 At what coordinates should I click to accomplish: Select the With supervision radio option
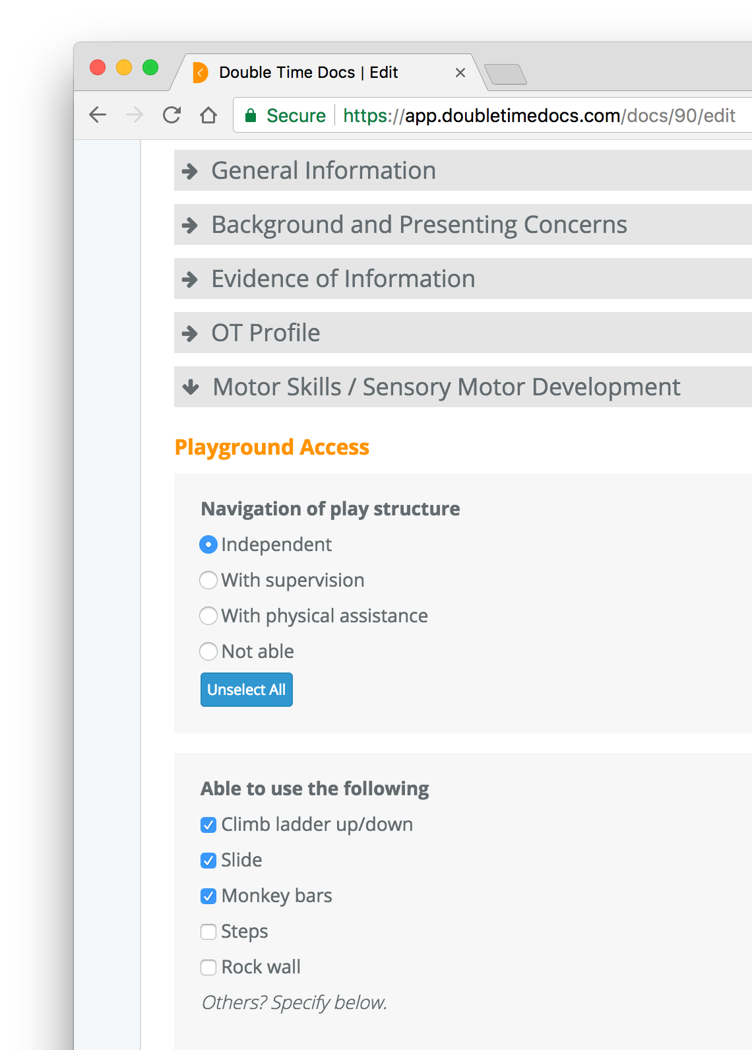[208, 580]
